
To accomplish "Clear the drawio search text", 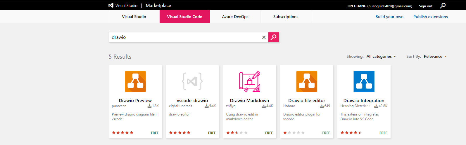I will coord(264,37).
